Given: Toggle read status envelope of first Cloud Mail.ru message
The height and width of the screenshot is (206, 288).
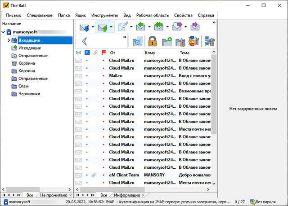Looking at the screenshot, I should click(79, 60).
